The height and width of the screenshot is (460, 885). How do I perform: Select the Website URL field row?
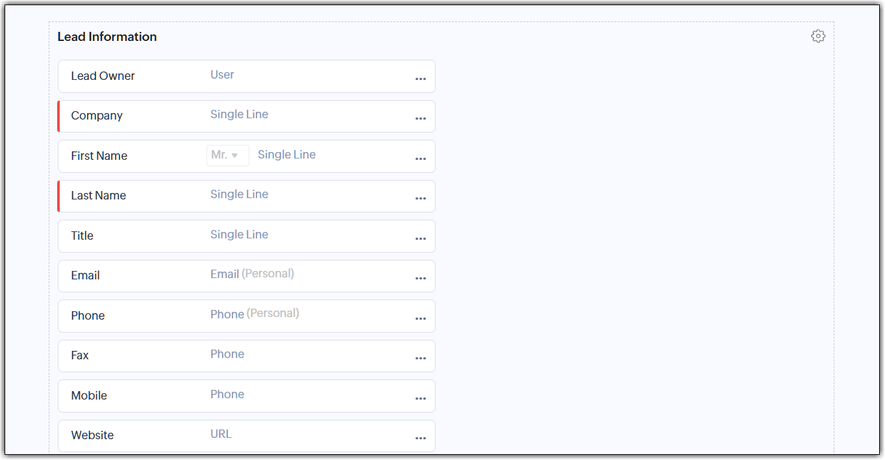[x=247, y=435]
